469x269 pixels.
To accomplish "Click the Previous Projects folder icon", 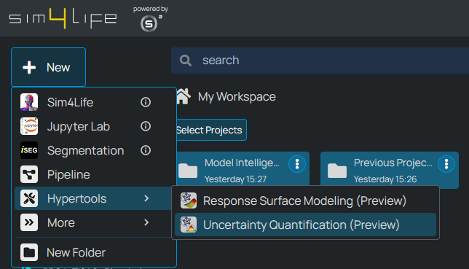I will 337,171.
